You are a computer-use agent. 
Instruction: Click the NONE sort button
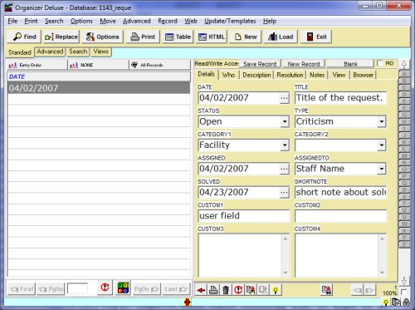coord(98,65)
